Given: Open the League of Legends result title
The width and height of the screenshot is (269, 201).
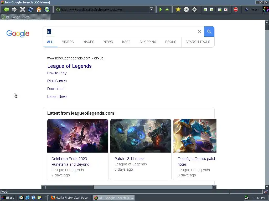Looking at the screenshot, I should (69, 66).
